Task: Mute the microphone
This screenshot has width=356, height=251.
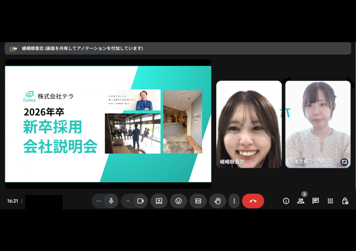Action: point(111,201)
